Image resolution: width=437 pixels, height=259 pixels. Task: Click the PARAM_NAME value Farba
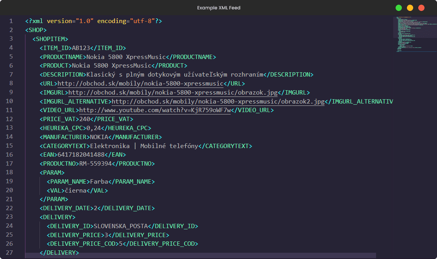(99, 182)
